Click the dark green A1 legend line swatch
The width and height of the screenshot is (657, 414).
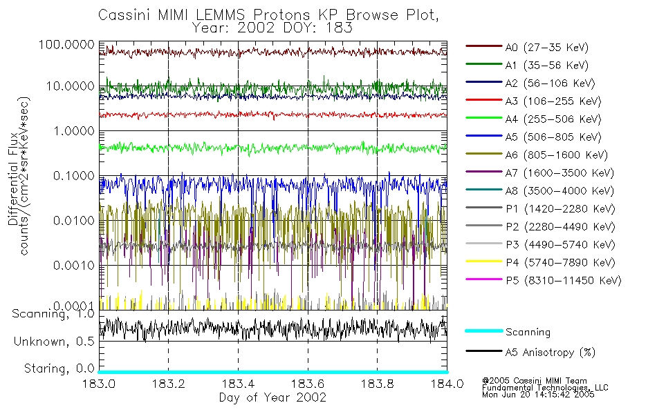tap(483, 64)
